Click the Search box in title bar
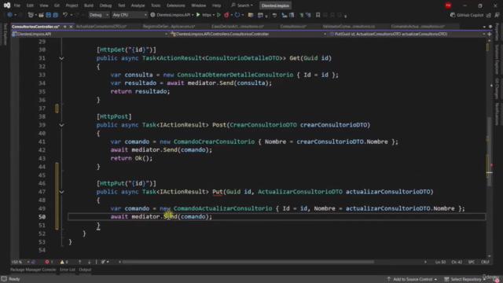 click(242, 6)
